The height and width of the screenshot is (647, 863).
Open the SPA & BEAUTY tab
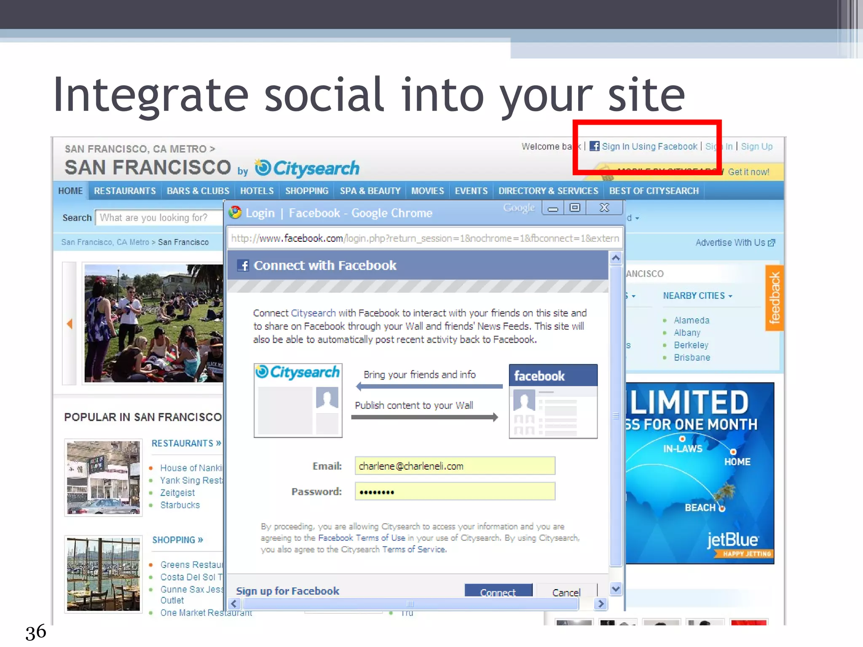[370, 191]
